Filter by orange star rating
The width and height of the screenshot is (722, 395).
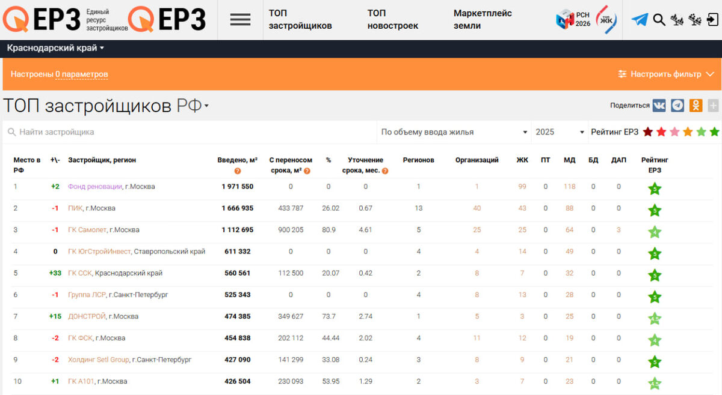pyautogui.click(x=688, y=132)
